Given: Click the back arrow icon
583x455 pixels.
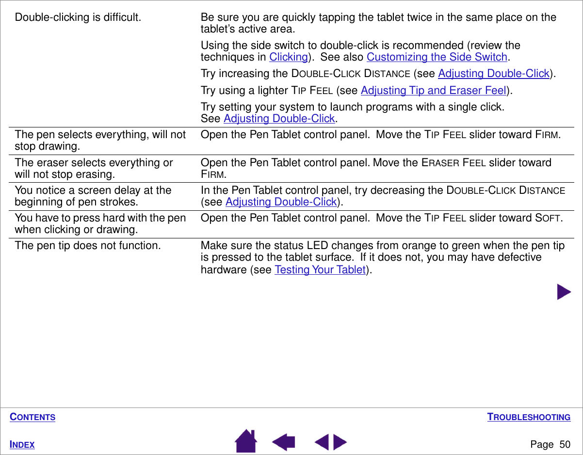Looking at the screenshot, I should tap(284, 442).
